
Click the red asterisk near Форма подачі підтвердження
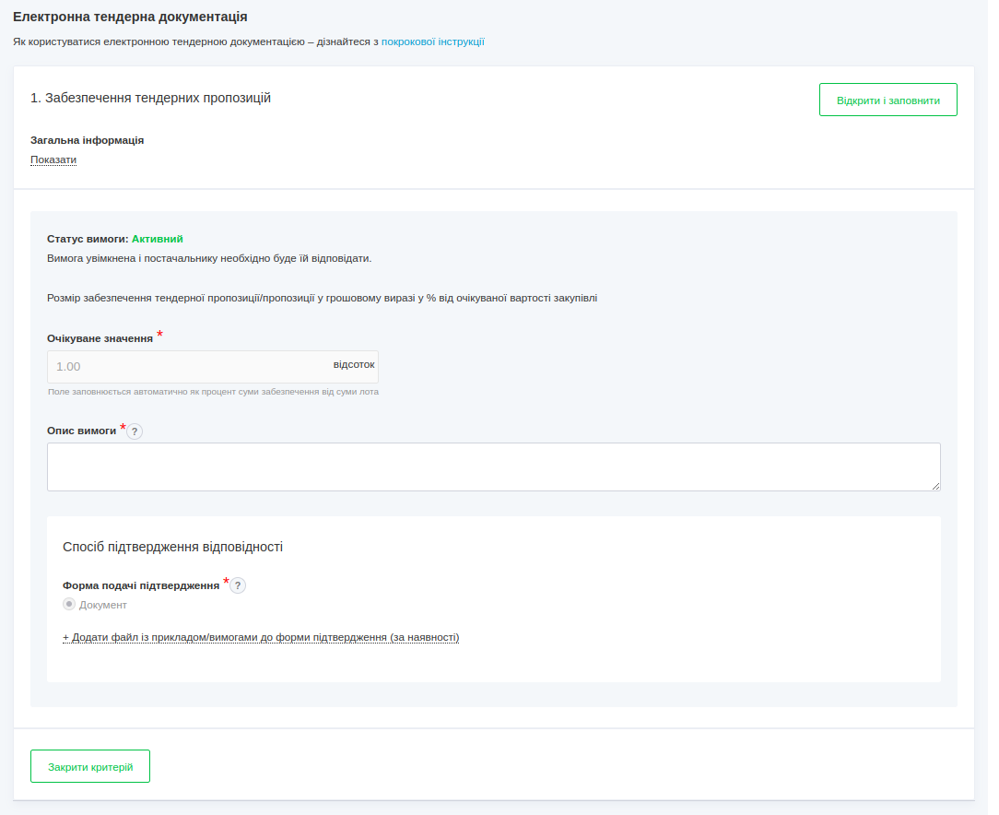[x=227, y=582]
